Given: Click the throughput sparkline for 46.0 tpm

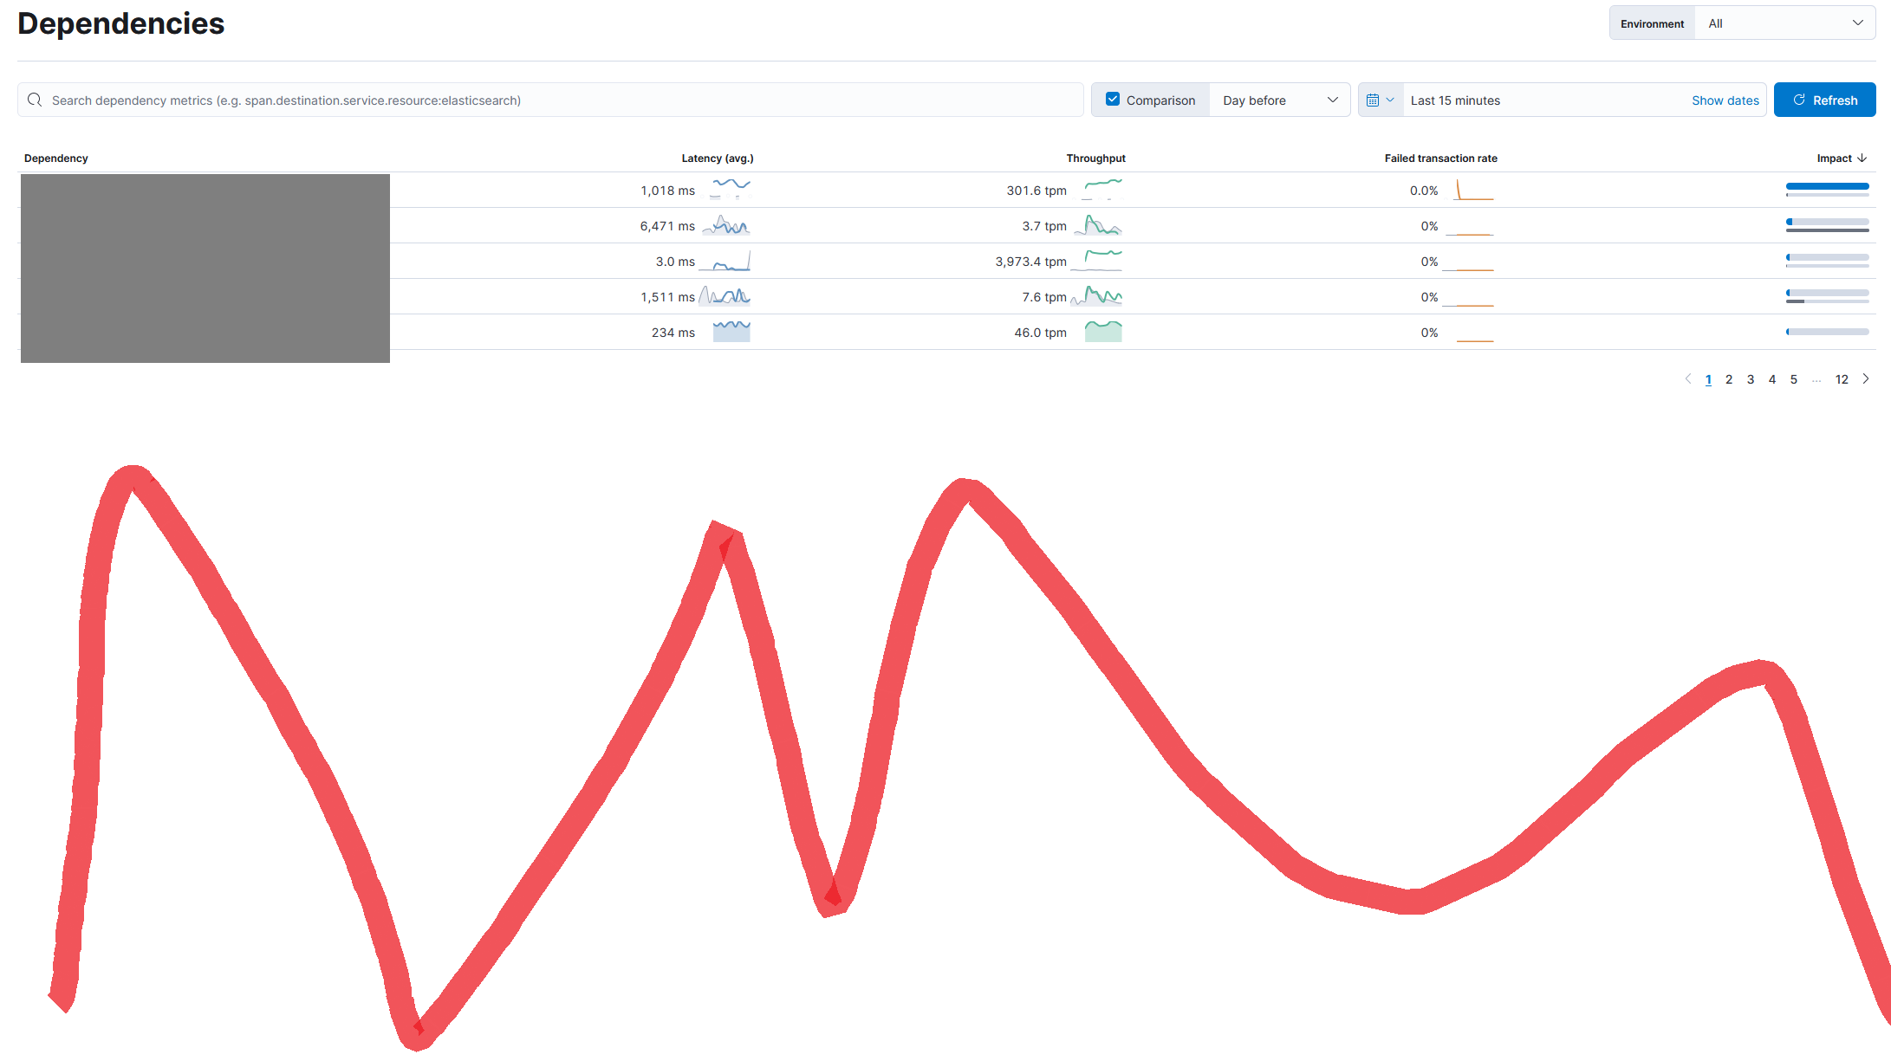Looking at the screenshot, I should [x=1103, y=332].
